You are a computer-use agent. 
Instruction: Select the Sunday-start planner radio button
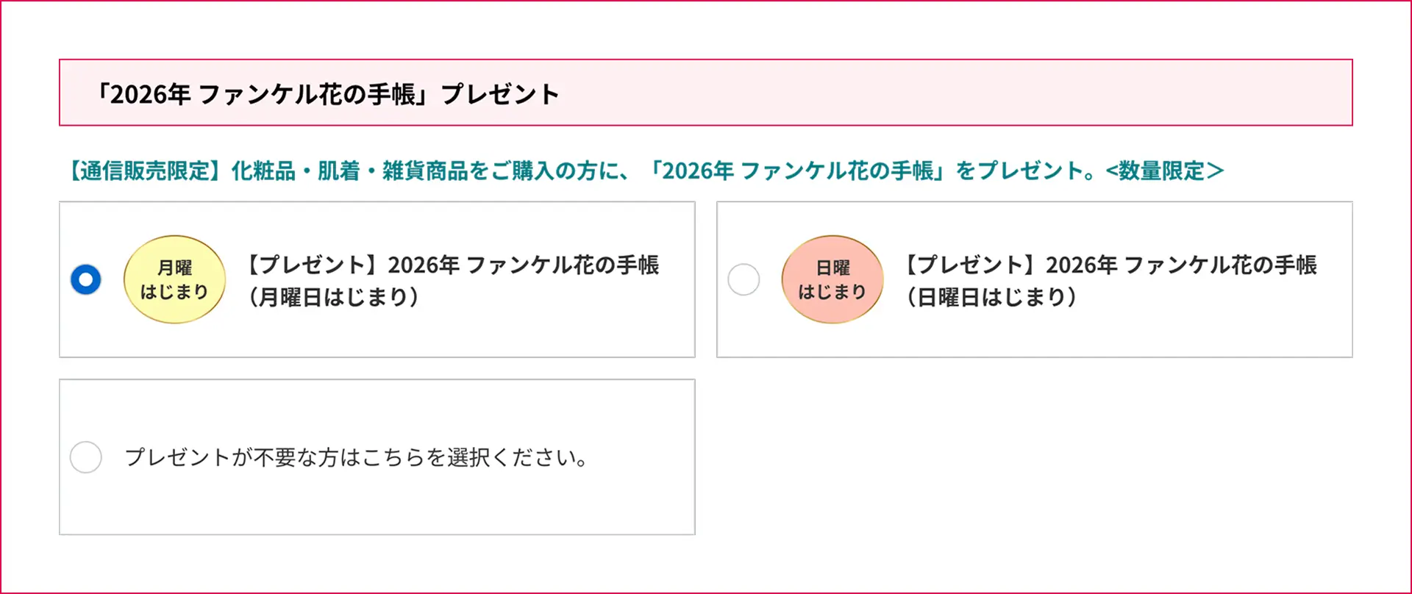744,279
